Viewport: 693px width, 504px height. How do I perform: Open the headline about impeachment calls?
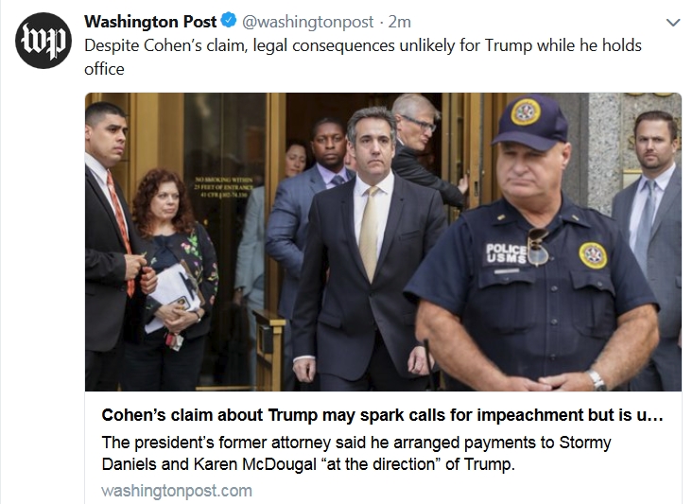pyautogui.click(x=382, y=417)
